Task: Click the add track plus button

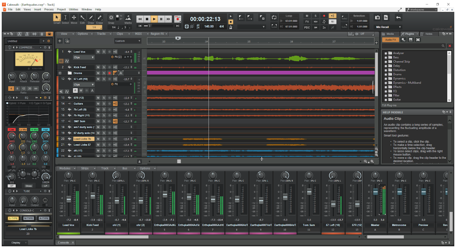Action: (x=60, y=41)
